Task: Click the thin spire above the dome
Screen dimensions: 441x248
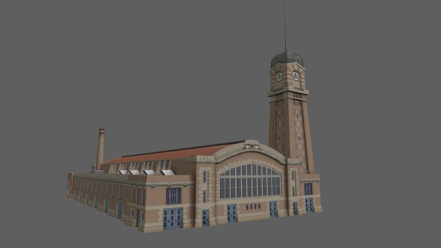Action: 285,28
